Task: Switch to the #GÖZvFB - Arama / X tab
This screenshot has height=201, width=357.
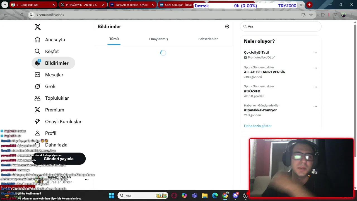Action: 83,5
